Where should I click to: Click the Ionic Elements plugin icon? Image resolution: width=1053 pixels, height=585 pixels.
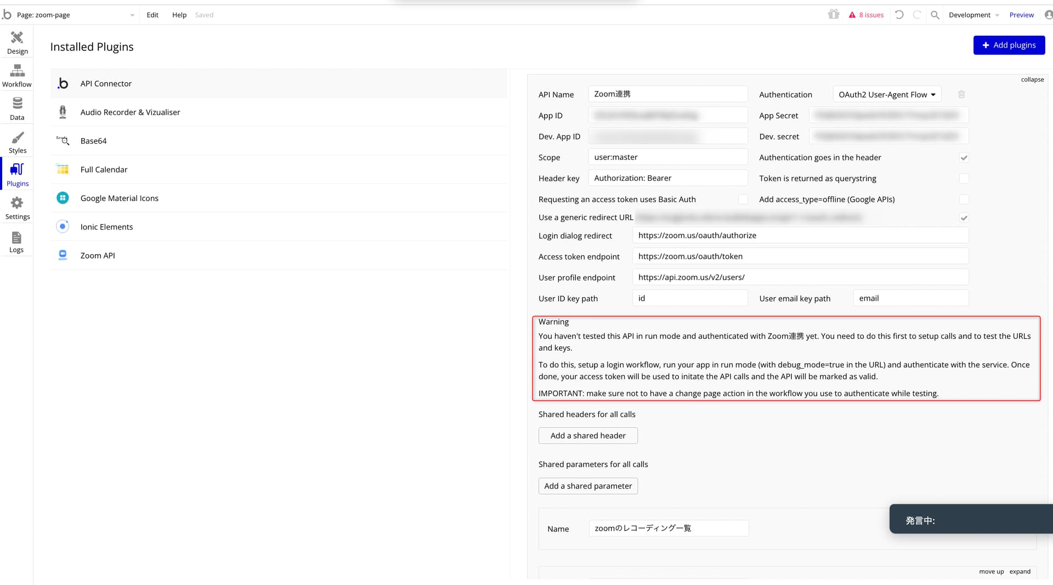[x=63, y=226]
